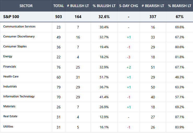Open the Health Care sector
Viewport: 193px width, 133px height.
[11, 76]
